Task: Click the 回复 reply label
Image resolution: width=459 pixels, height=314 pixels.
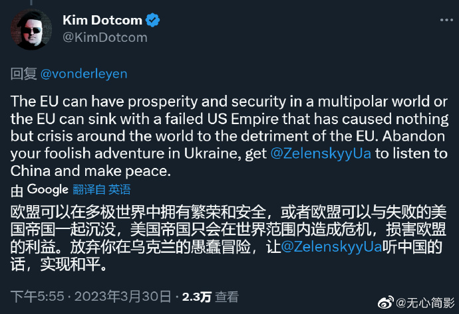Action: pos(23,74)
